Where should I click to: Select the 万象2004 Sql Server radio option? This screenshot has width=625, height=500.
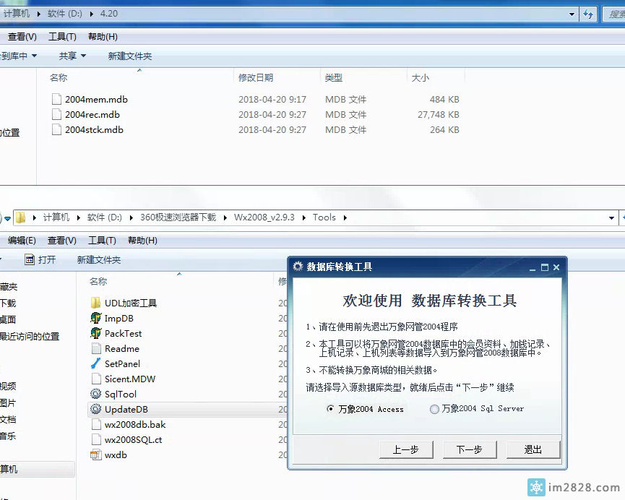point(434,409)
